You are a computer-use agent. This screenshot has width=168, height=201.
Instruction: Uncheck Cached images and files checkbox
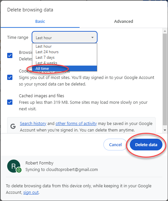point(10,102)
